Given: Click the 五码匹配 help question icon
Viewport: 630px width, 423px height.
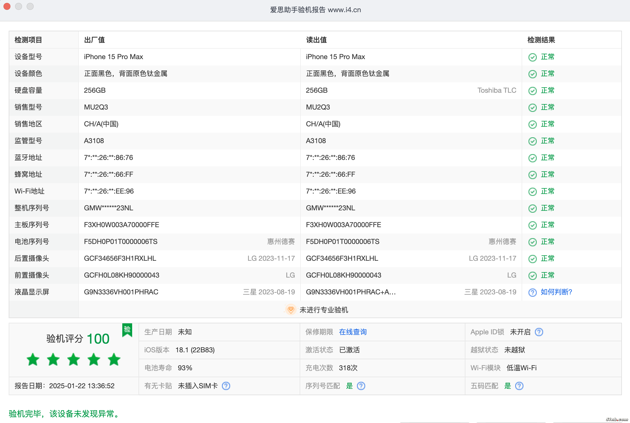Looking at the screenshot, I should pyautogui.click(x=519, y=386).
